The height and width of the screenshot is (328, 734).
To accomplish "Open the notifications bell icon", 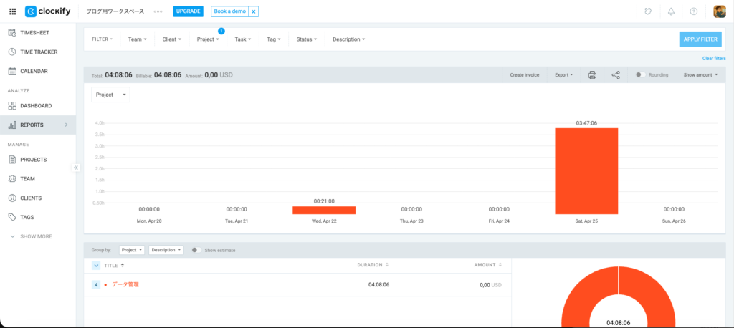I will [x=671, y=11].
